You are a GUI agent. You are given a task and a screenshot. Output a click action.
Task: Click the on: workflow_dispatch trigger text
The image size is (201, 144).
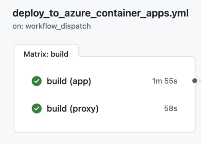point(51,26)
